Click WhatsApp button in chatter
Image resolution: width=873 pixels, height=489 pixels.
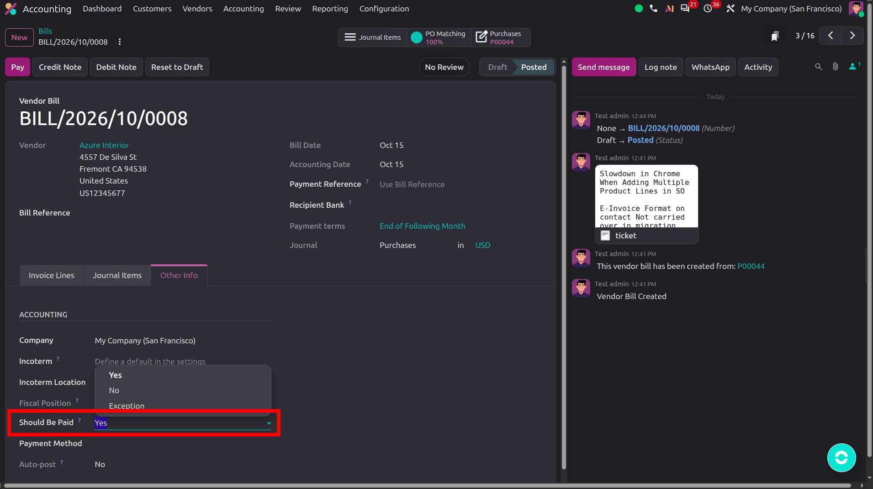pyautogui.click(x=710, y=67)
